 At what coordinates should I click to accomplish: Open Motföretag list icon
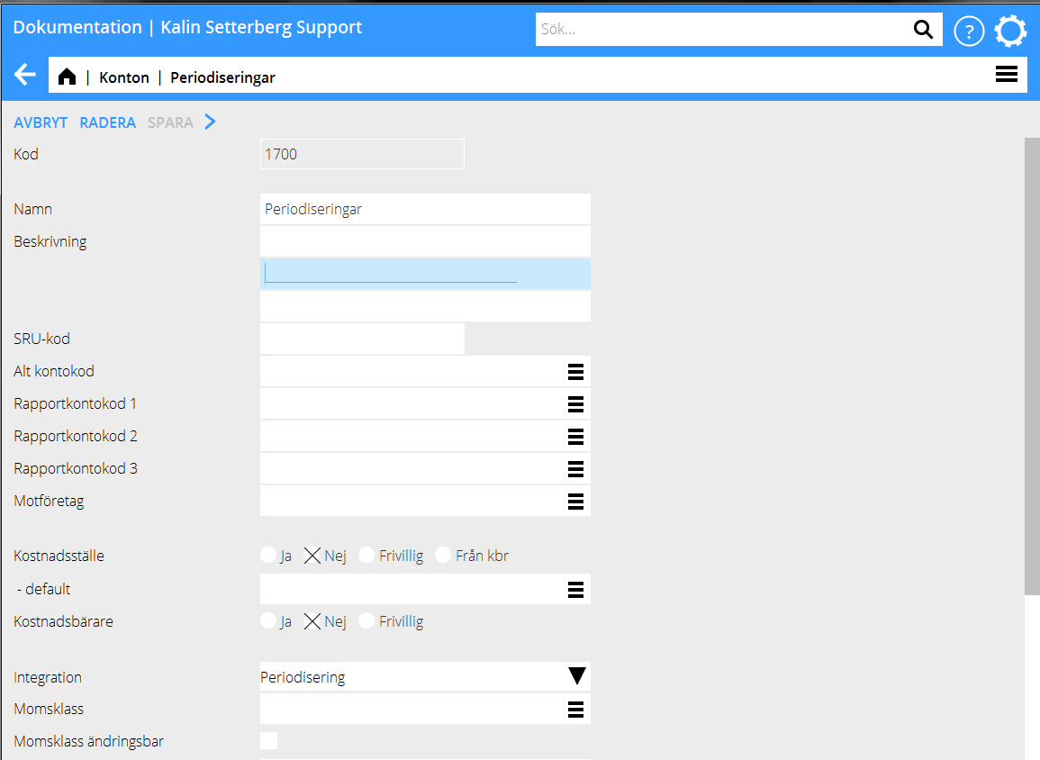coord(575,502)
